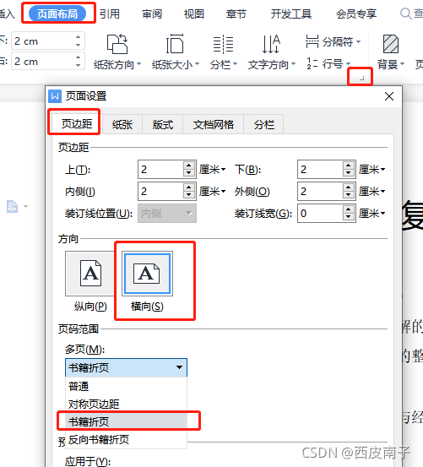Open the 会员专享 ribbon tab
This screenshot has height=467, width=423.
(x=356, y=14)
